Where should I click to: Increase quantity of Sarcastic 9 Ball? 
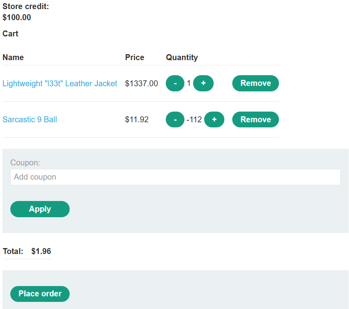point(214,119)
